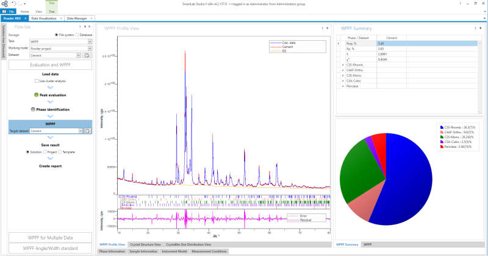Image resolution: width=488 pixels, height=256 pixels.
Task: Click the C3S-Rhomb. blue legend swatch
Action: pos(442,127)
